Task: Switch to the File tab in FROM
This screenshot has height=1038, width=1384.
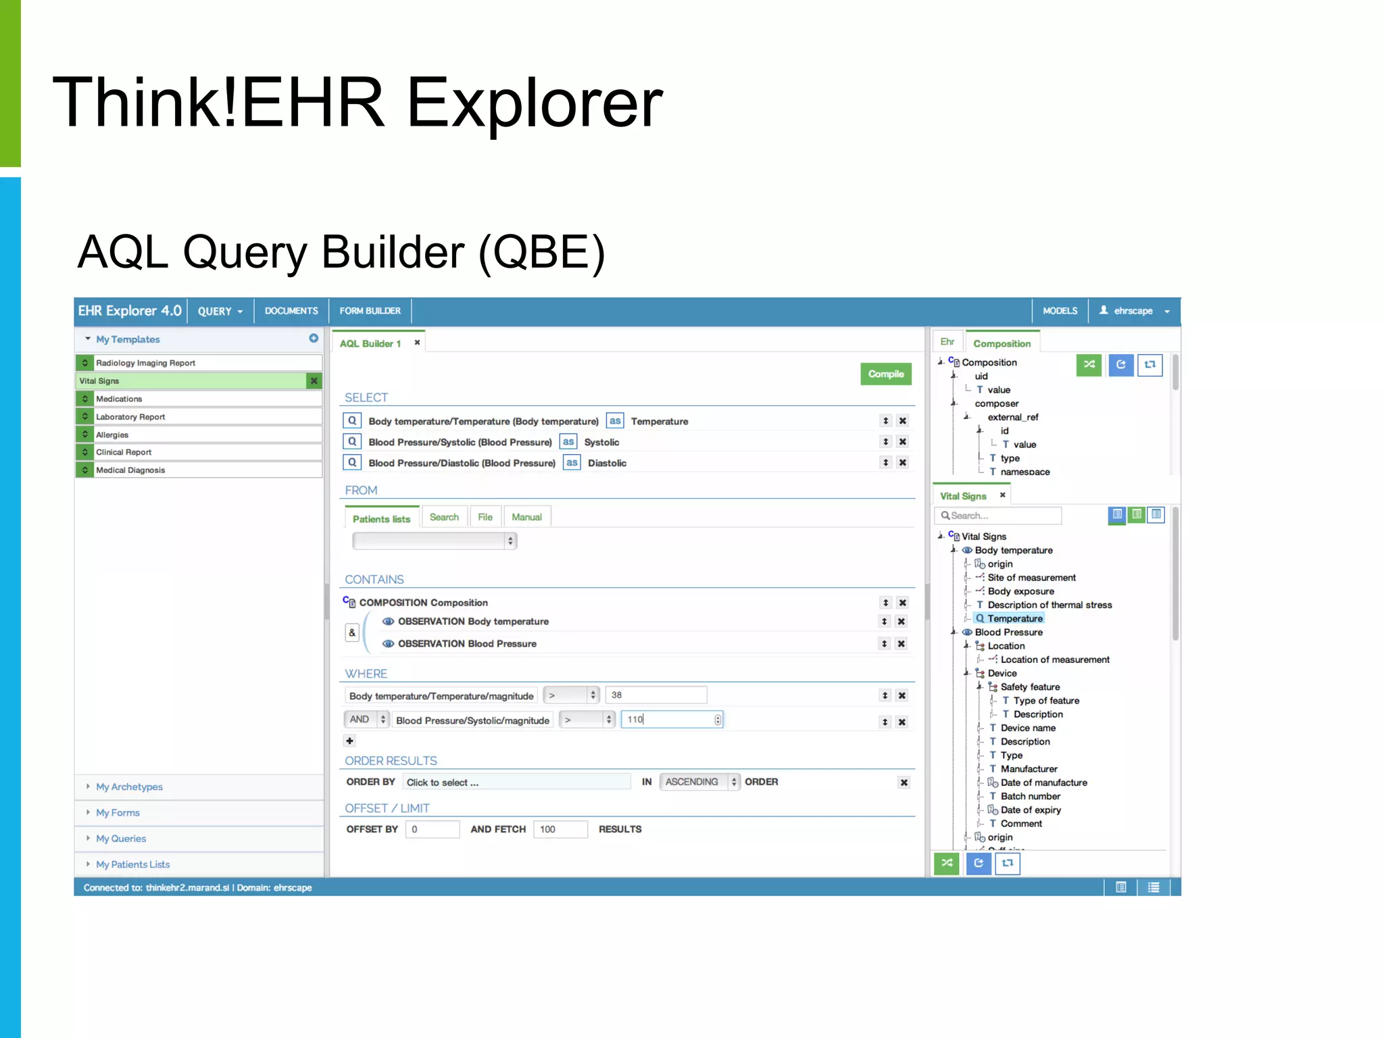Action: click(x=485, y=517)
